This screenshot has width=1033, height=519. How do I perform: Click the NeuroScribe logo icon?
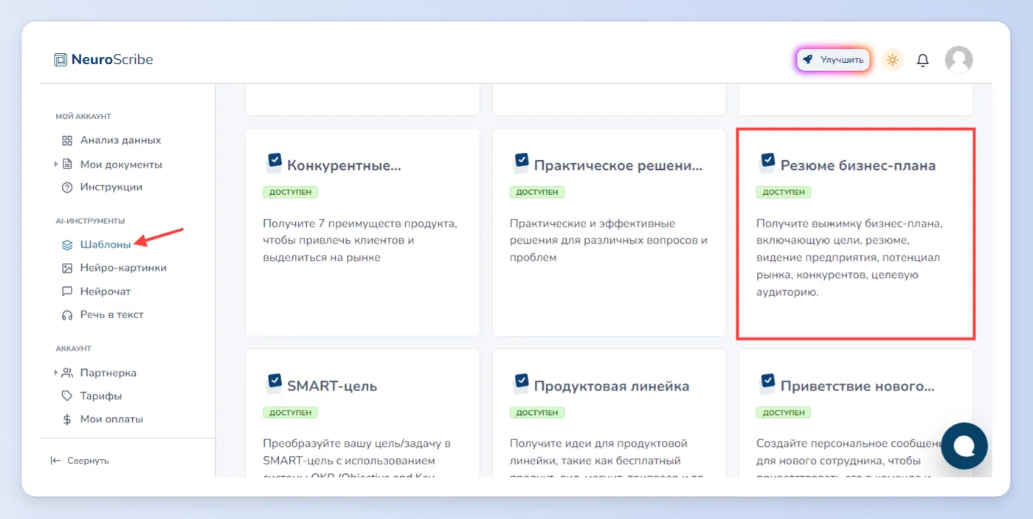tap(61, 60)
